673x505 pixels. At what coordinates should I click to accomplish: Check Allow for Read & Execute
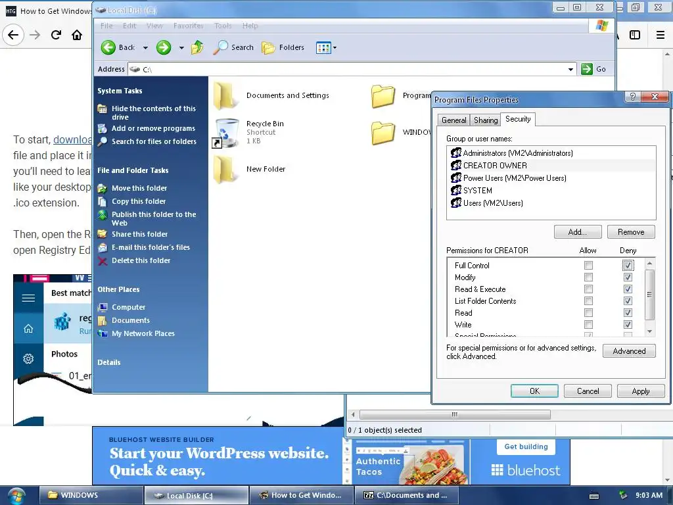588,289
